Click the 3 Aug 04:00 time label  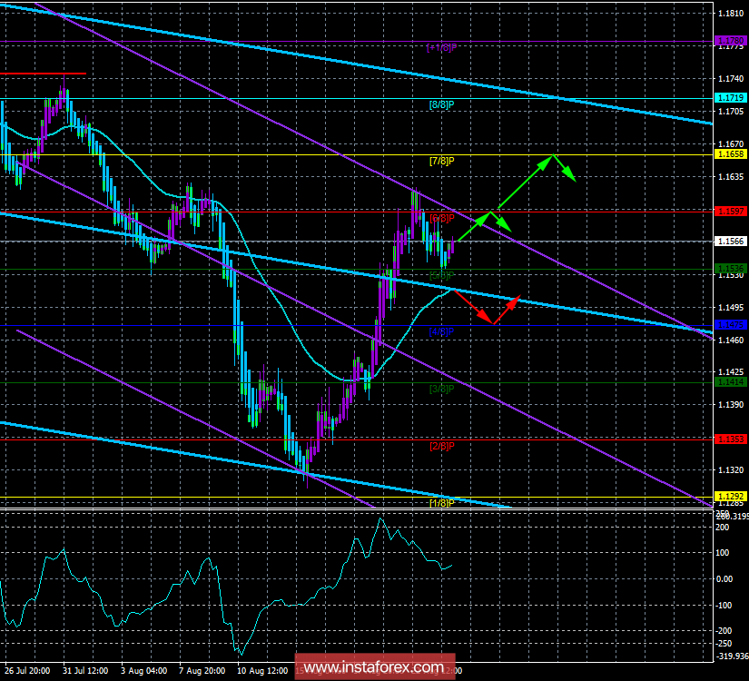pyautogui.click(x=143, y=670)
